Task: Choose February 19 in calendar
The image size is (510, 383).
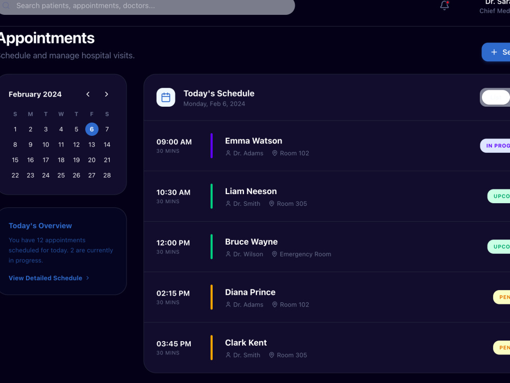Action: (76, 160)
